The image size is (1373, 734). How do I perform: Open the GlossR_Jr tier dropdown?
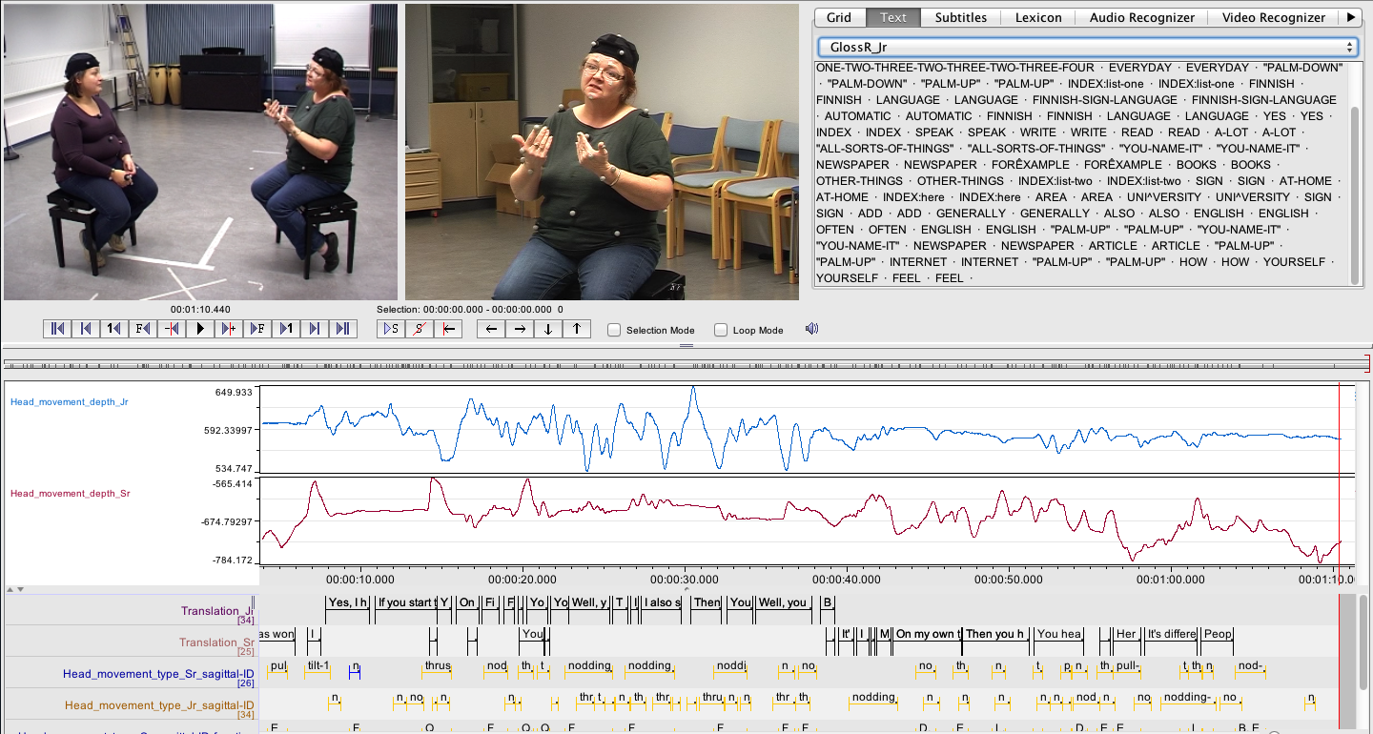[1087, 47]
